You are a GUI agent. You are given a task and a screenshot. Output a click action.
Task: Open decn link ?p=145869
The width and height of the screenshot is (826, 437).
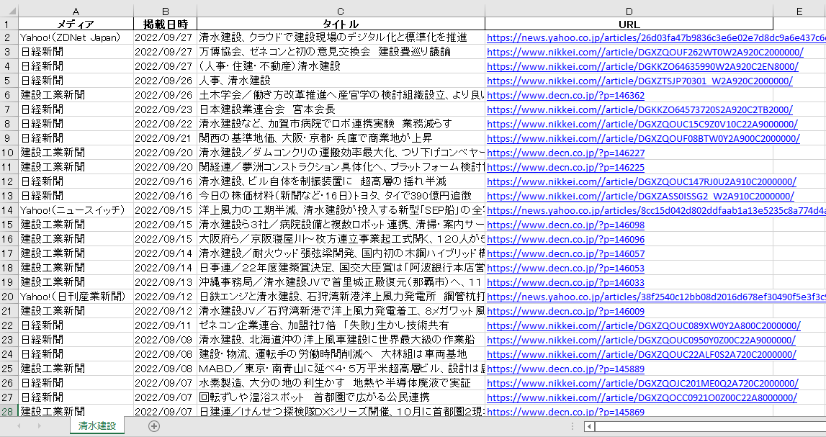pos(565,412)
